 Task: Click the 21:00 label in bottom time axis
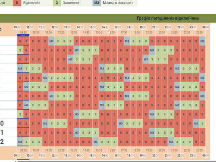168,156
